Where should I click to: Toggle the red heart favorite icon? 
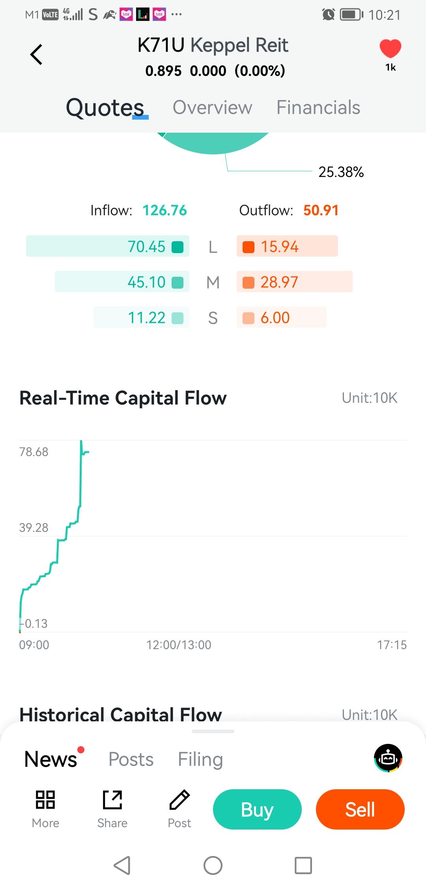(x=390, y=49)
